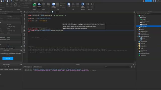Click the Share icon at top right
Viewport: 161px width, 90px height.
(155, 1)
